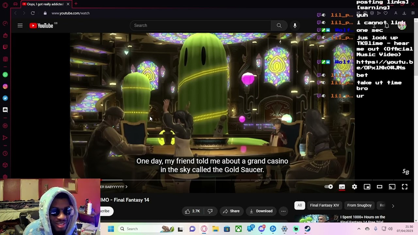Like the video showing 2.7K
Image resolution: width=418 pixels, height=235 pixels.
click(x=192, y=211)
